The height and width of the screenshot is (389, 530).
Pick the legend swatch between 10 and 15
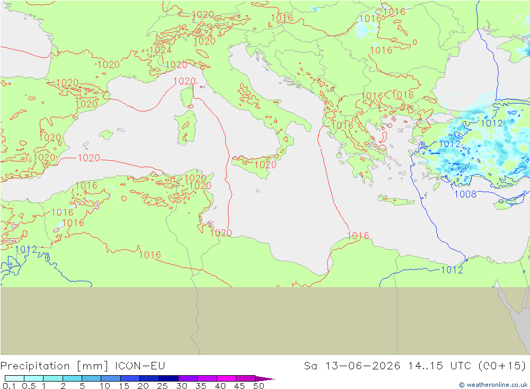[x=111, y=378]
